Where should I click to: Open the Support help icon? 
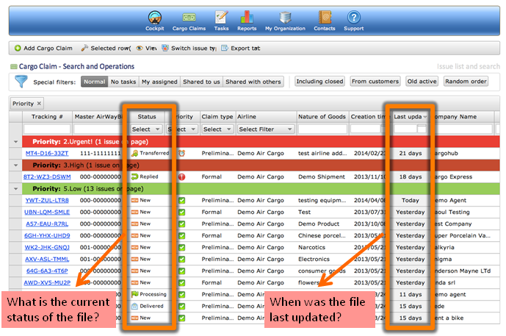tap(353, 17)
